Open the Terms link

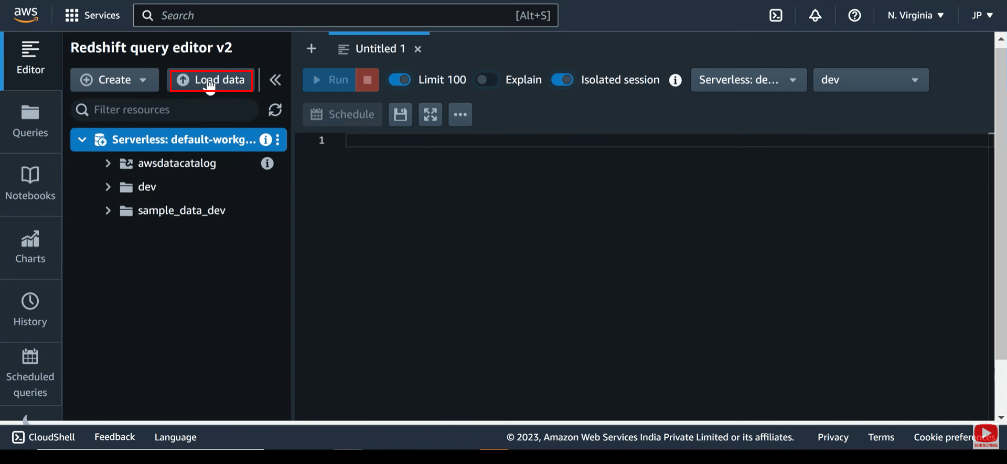tap(881, 437)
